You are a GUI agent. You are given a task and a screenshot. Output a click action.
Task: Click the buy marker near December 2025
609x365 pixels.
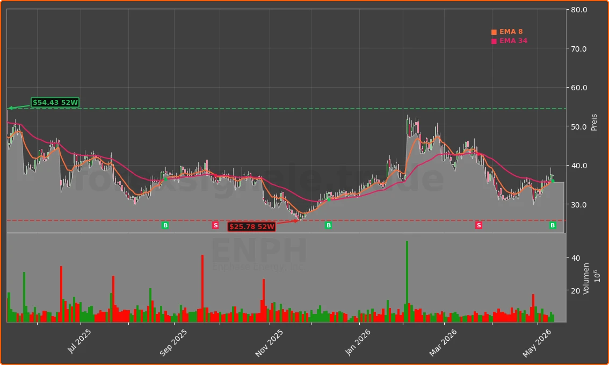coord(329,225)
